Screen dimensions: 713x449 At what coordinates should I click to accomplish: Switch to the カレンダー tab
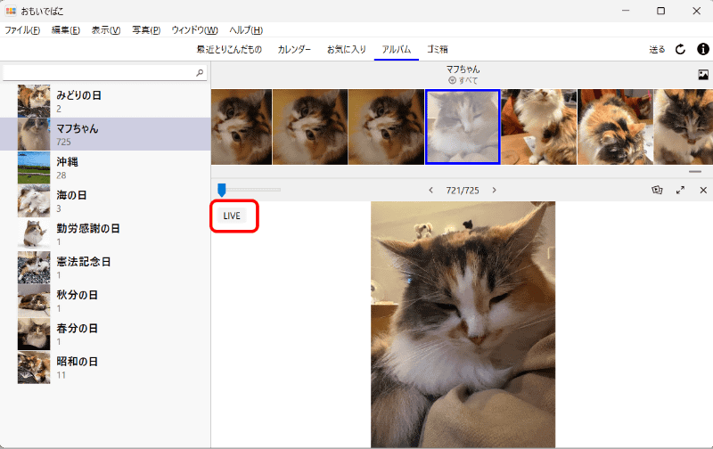tap(294, 49)
